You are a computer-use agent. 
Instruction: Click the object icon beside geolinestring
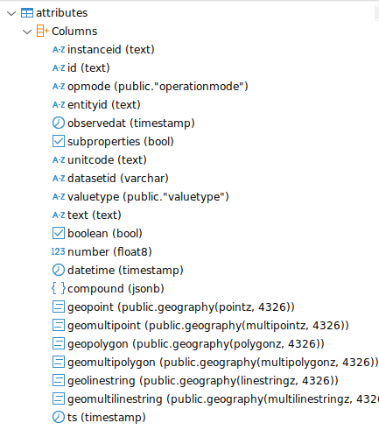59,380
